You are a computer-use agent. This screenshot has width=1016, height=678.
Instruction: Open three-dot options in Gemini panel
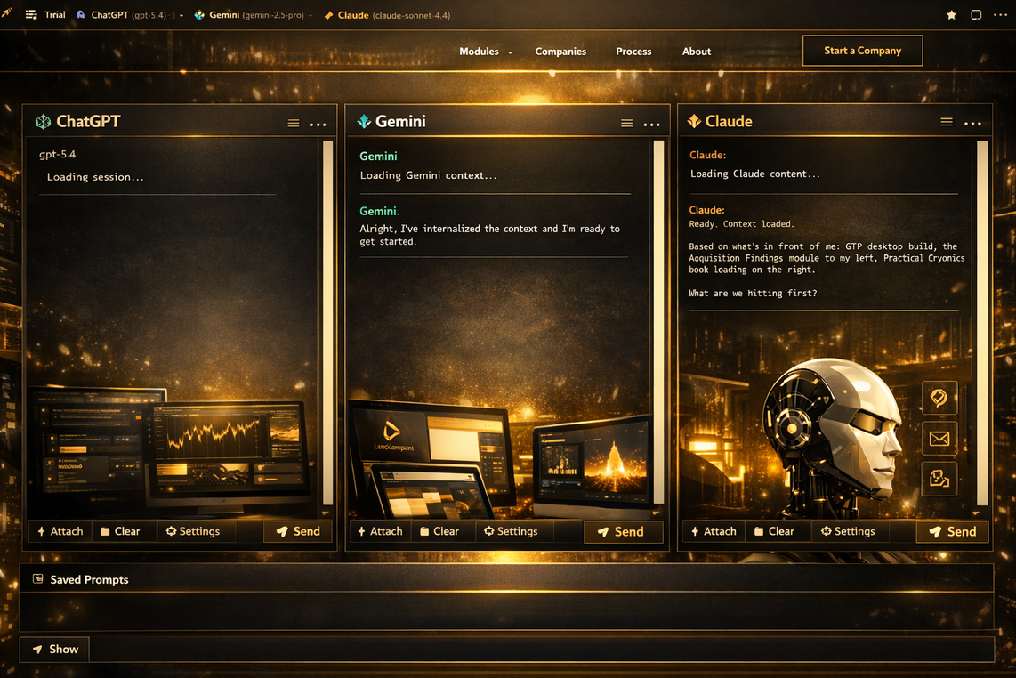(652, 125)
